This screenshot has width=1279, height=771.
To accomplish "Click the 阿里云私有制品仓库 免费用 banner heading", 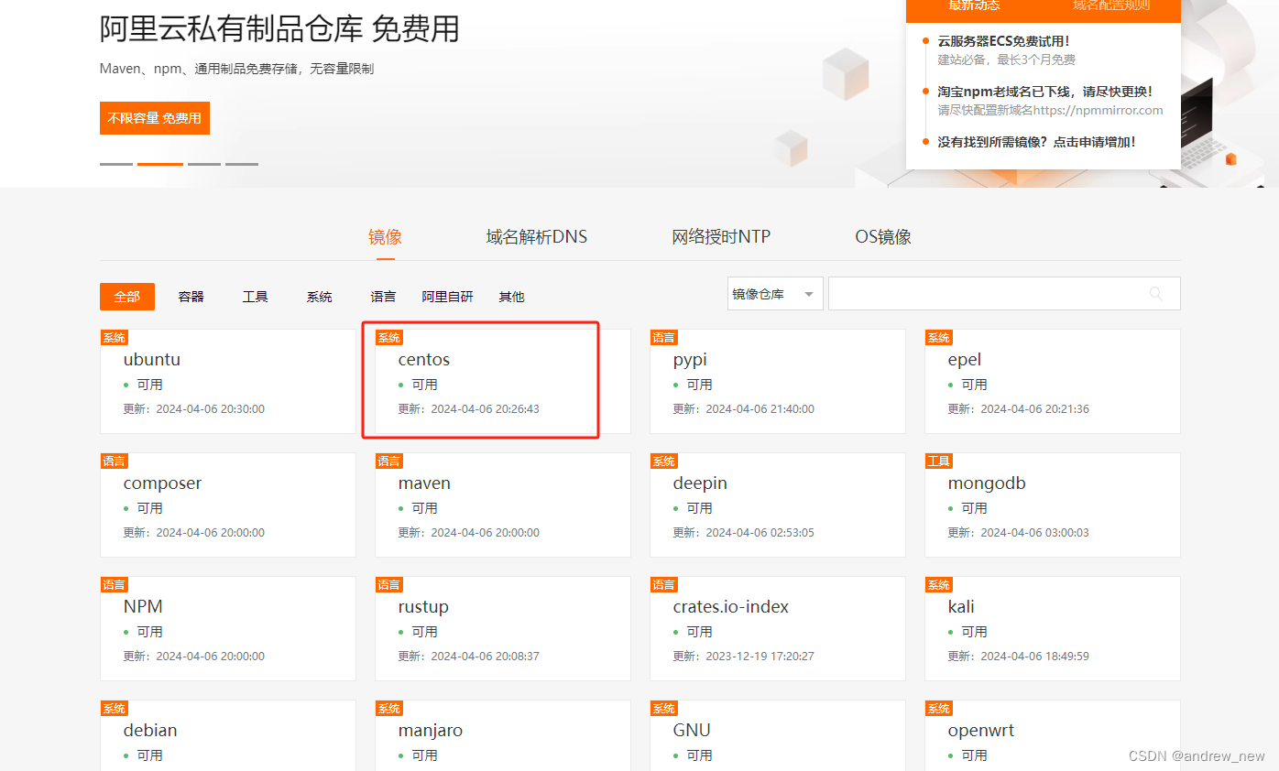I will (x=279, y=28).
